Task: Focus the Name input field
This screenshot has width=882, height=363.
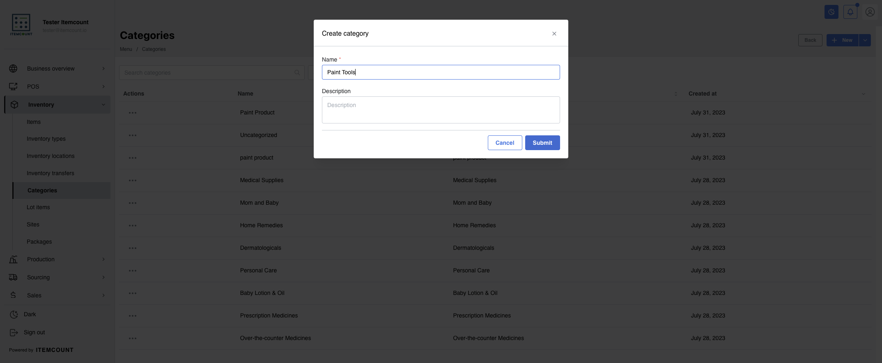Action: 441,72
